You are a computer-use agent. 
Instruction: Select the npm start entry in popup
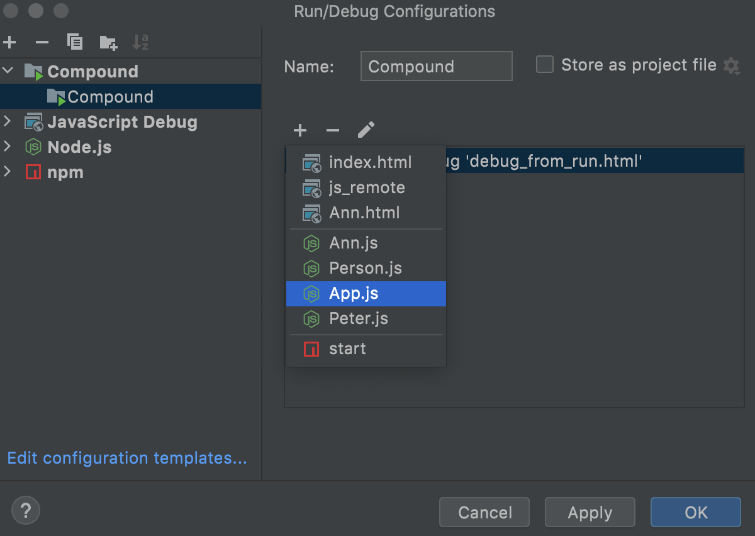point(366,349)
